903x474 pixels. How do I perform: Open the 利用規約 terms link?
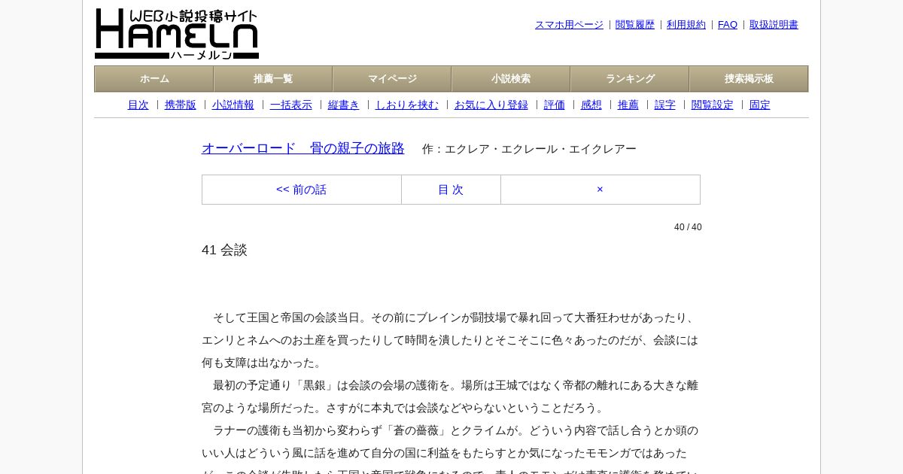[x=686, y=25]
